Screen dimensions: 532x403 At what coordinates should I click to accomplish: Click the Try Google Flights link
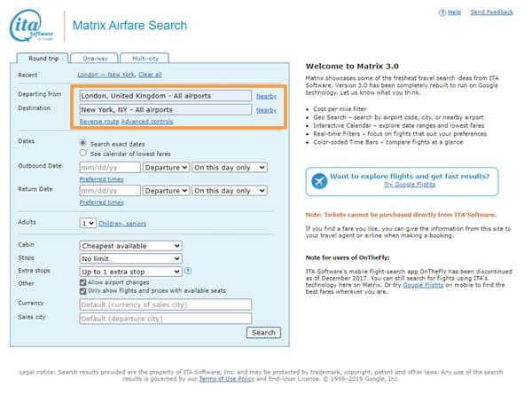[x=410, y=185]
